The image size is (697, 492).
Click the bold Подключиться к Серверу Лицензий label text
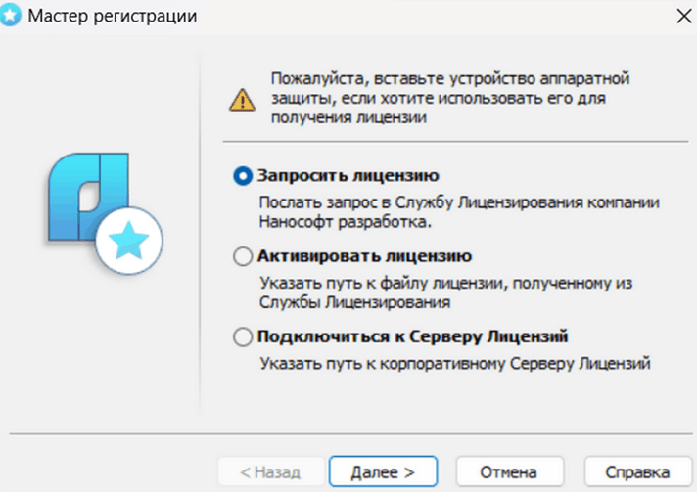[x=412, y=337]
